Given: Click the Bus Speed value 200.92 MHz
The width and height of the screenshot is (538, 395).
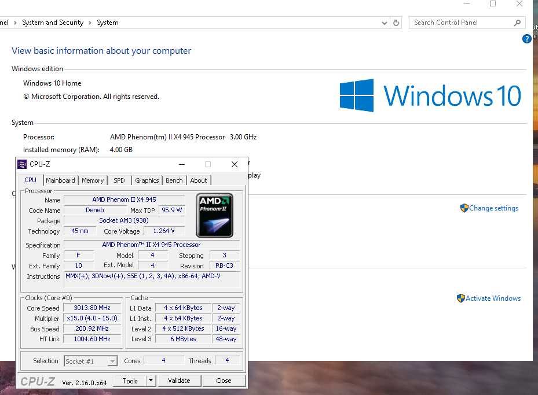Looking at the screenshot, I should pos(92,328).
